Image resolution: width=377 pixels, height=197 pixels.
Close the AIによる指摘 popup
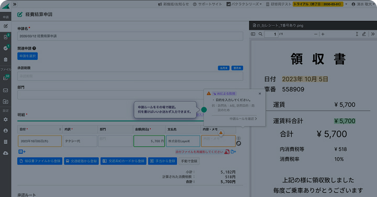click(x=260, y=94)
